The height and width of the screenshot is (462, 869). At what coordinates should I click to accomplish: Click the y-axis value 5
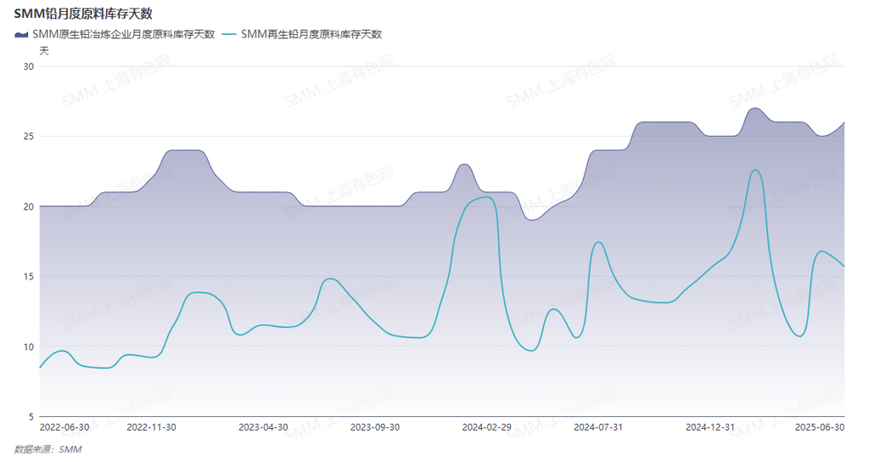[x=31, y=417]
